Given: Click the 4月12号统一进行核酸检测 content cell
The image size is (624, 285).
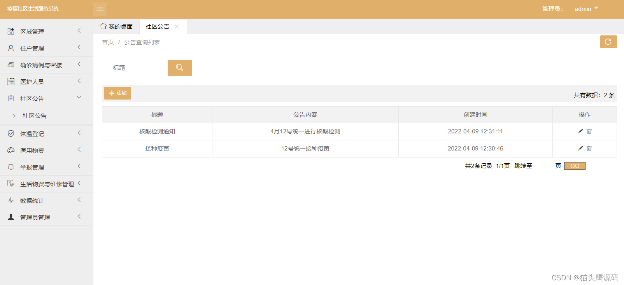Looking at the screenshot, I should coord(305,131).
